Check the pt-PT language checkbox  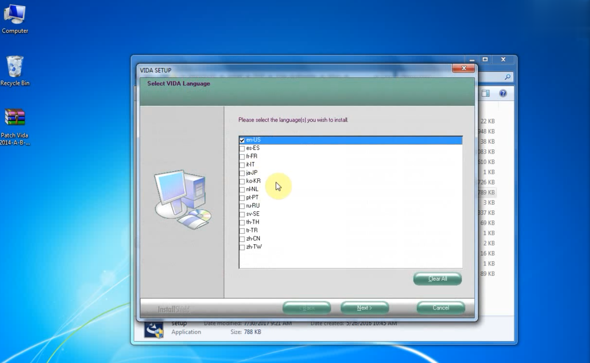click(242, 198)
